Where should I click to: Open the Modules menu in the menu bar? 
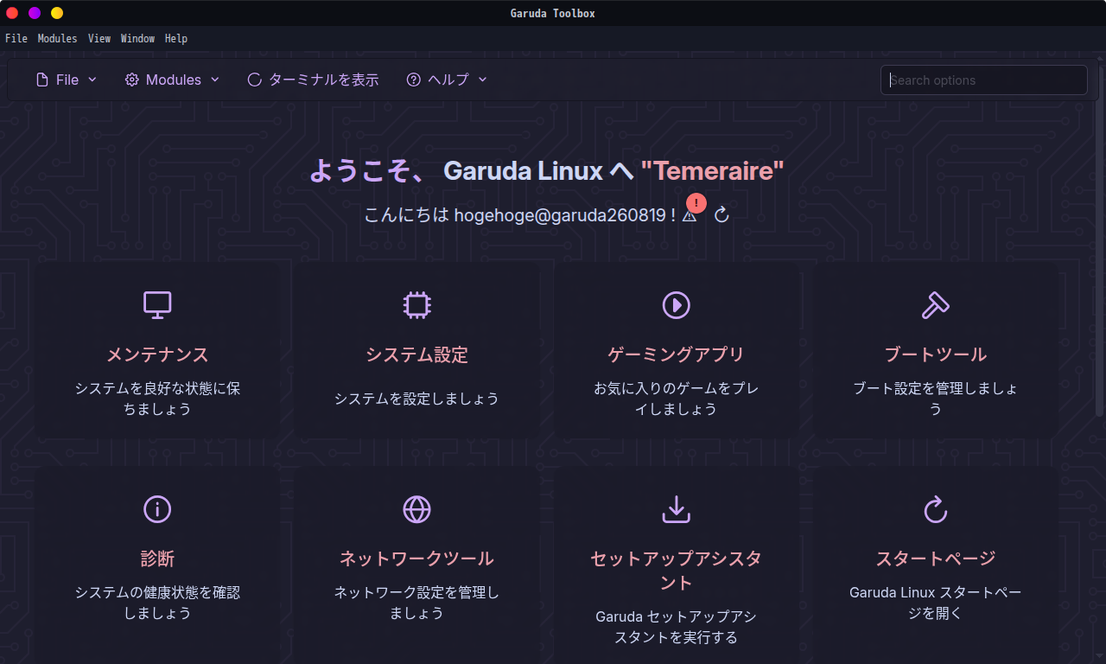[x=57, y=39]
